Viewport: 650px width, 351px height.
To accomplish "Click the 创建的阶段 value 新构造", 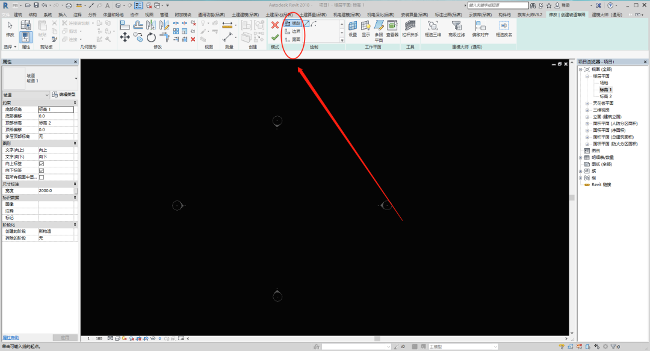I will click(56, 231).
